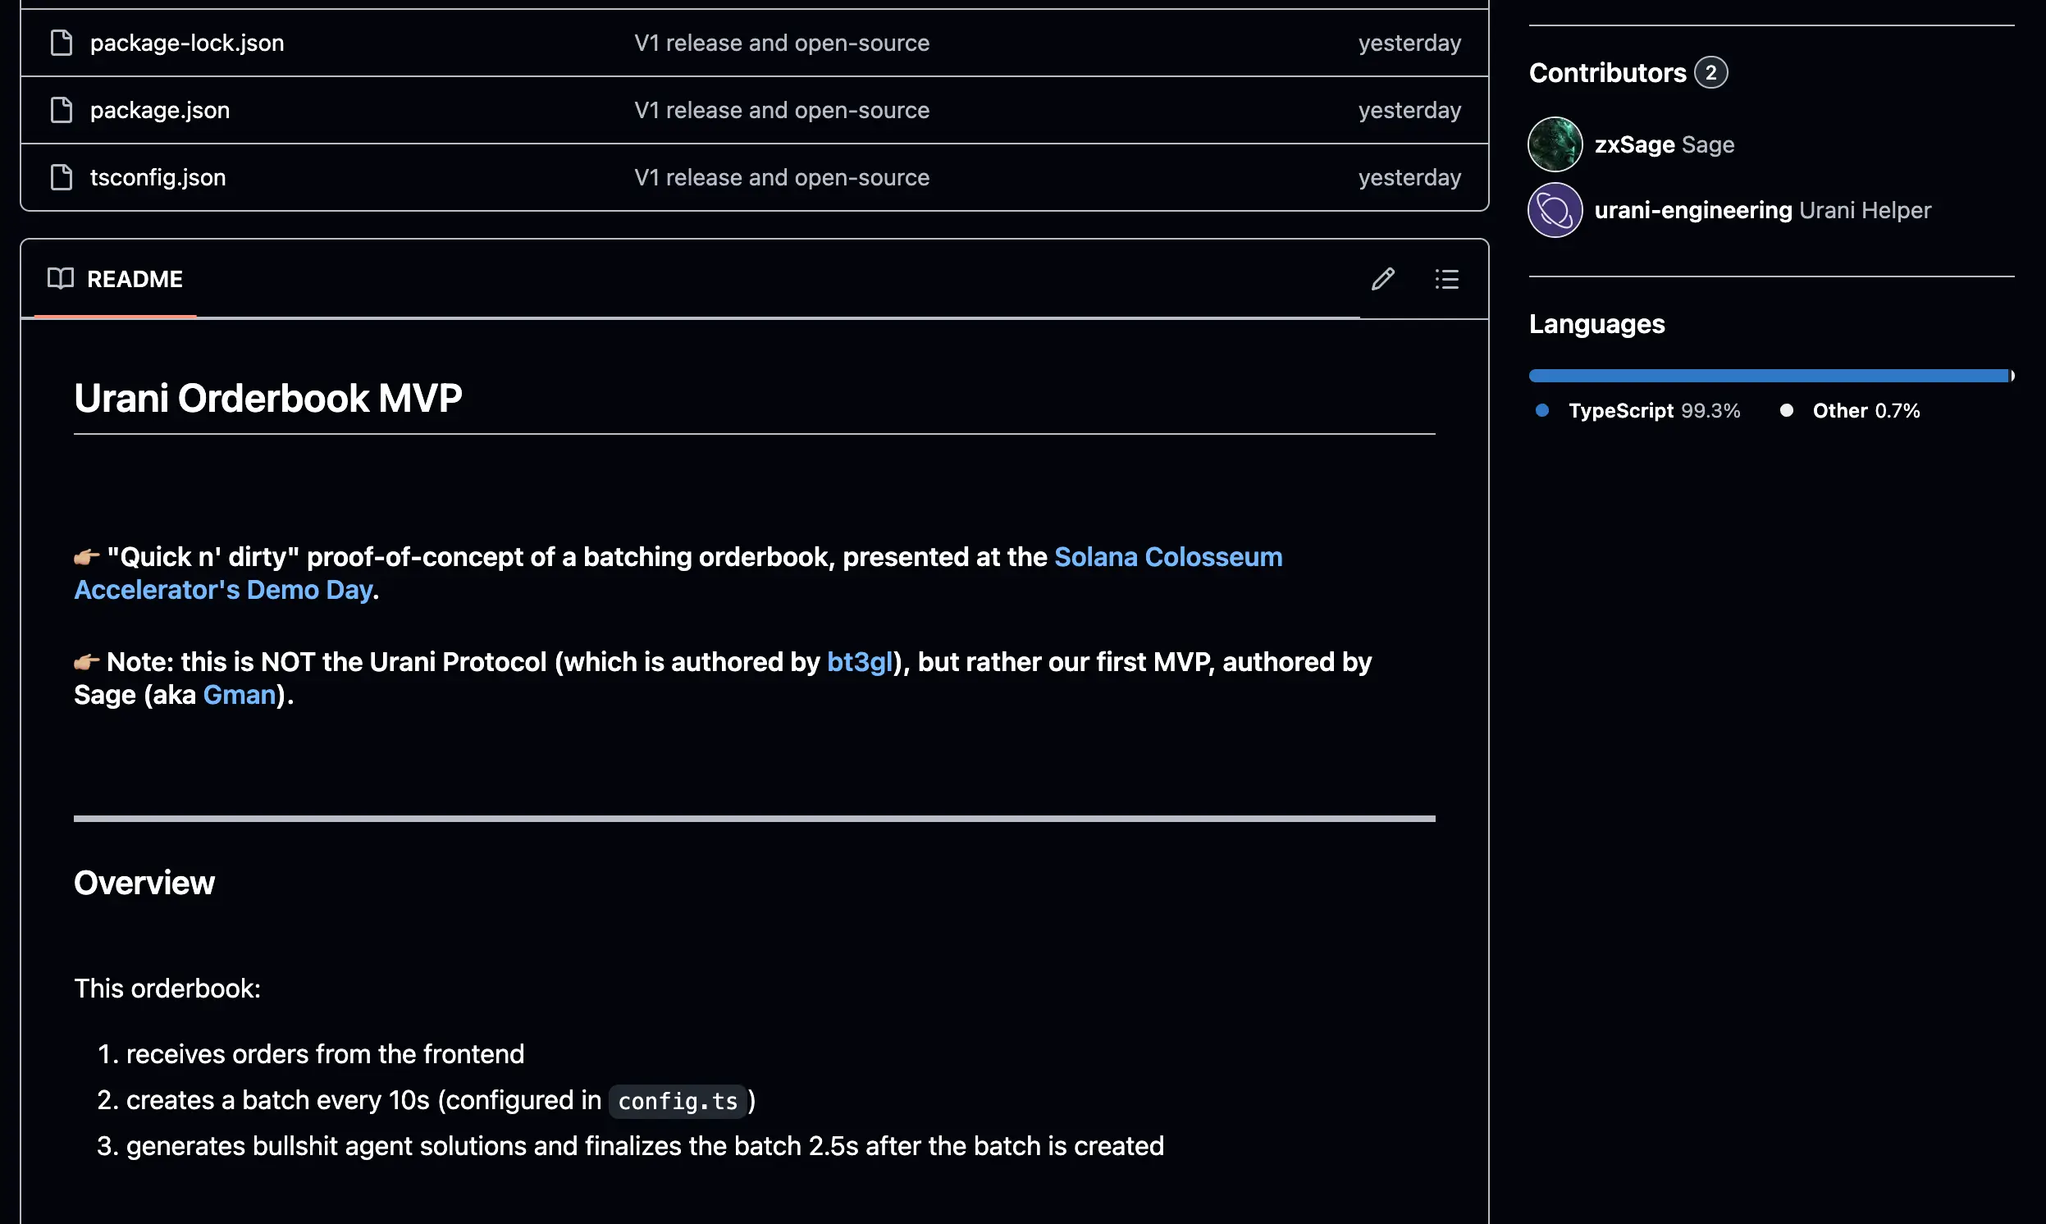
Task: Open the package-lock.json file
Action: (x=186, y=43)
